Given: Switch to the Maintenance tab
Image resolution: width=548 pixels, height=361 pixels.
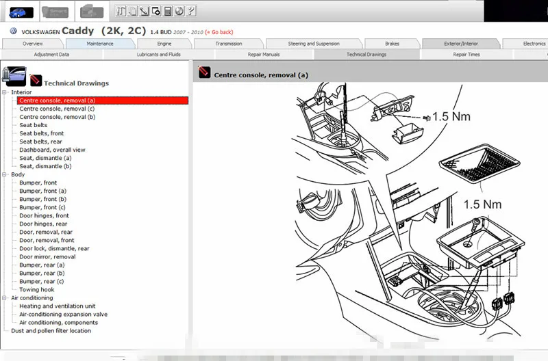Looking at the screenshot, I should pyautogui.click(x=100, y=44).
